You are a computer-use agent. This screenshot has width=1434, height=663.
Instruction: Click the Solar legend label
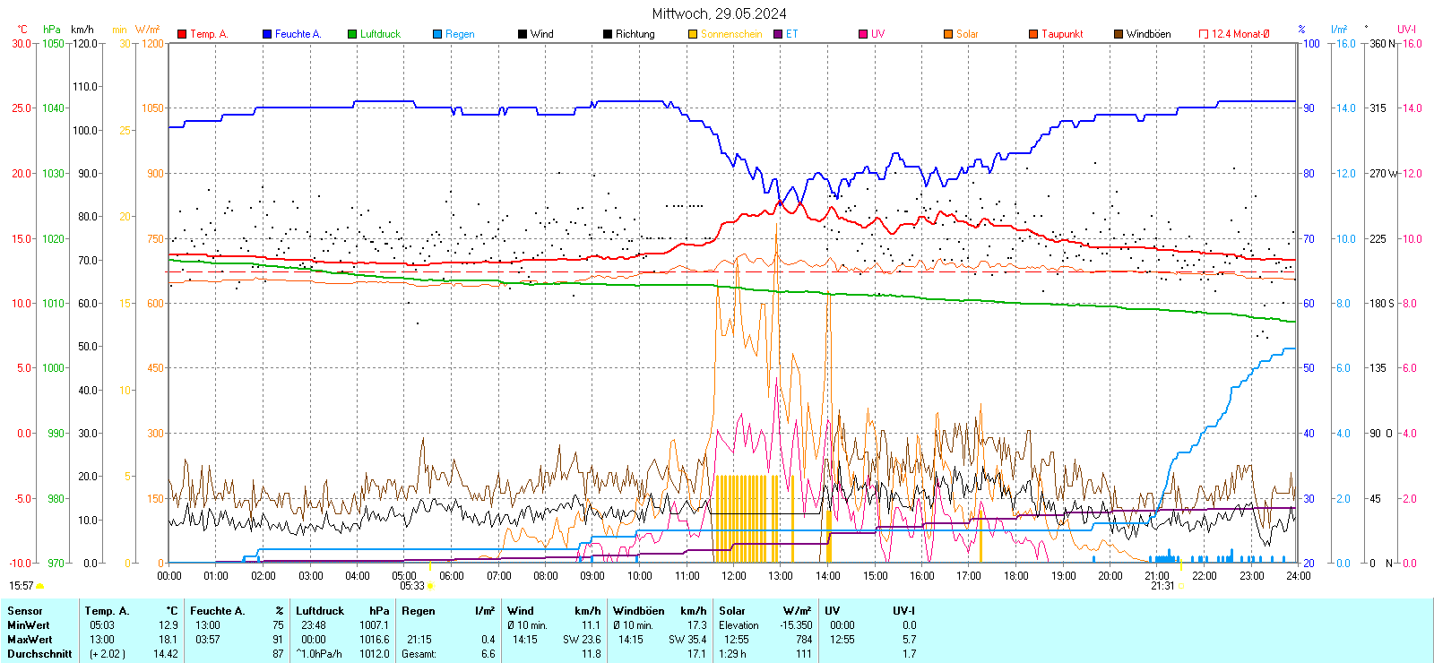tap(967, 34)
